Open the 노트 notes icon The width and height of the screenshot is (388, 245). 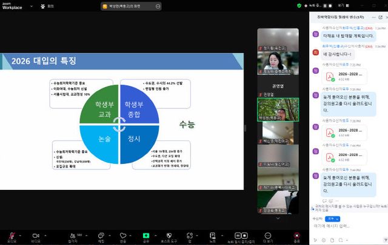click(212, 235)
